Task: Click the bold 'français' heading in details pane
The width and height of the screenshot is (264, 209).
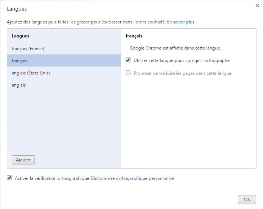Action: (x=134, y=36)
